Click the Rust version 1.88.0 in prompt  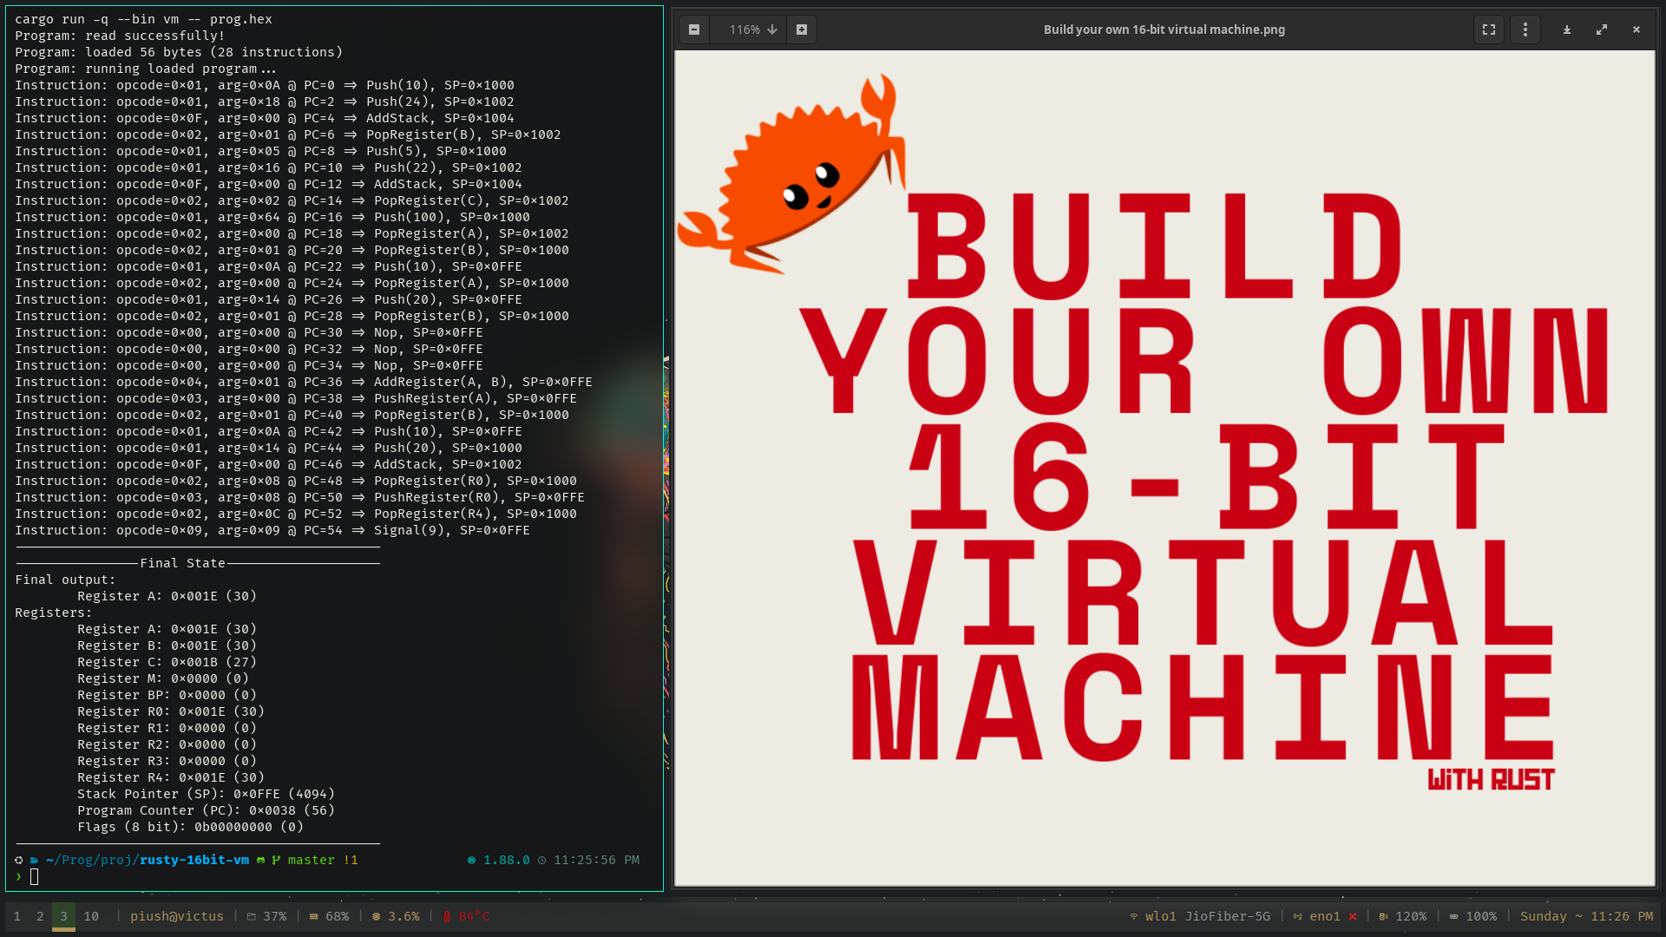click(506, 860)
